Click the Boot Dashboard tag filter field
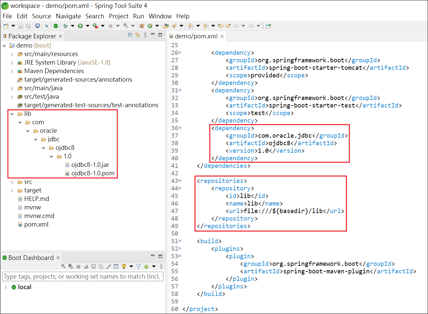This screenshot has height=314, width=428. coord(82,277)
